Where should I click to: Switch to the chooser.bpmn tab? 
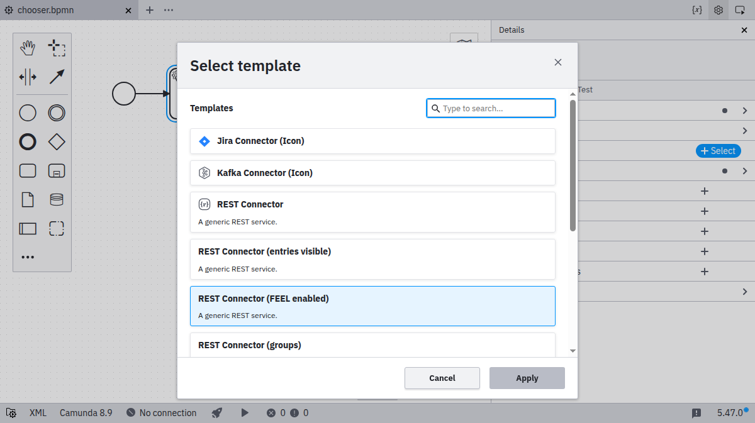[45, 10]
